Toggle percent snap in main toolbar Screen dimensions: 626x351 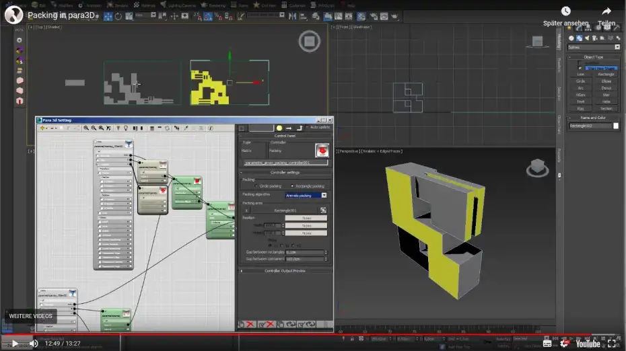(218, 16)
